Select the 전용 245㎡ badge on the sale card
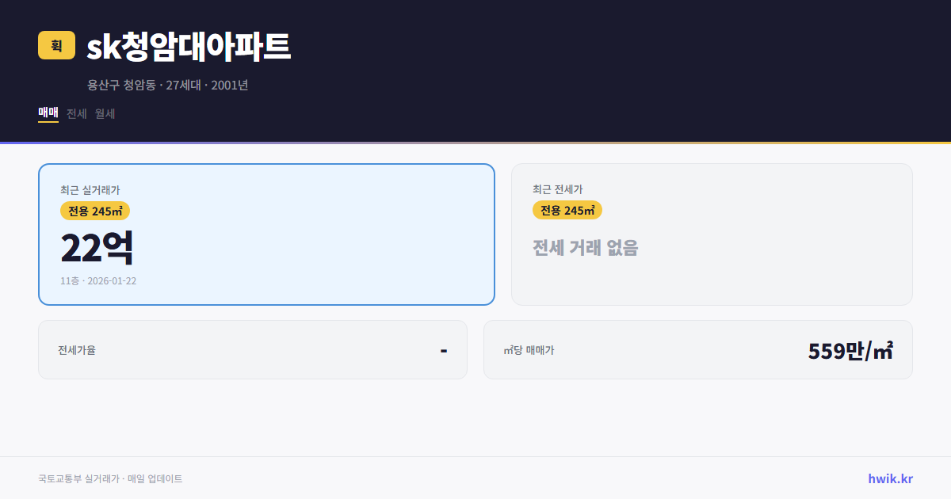 pos(95,211)
